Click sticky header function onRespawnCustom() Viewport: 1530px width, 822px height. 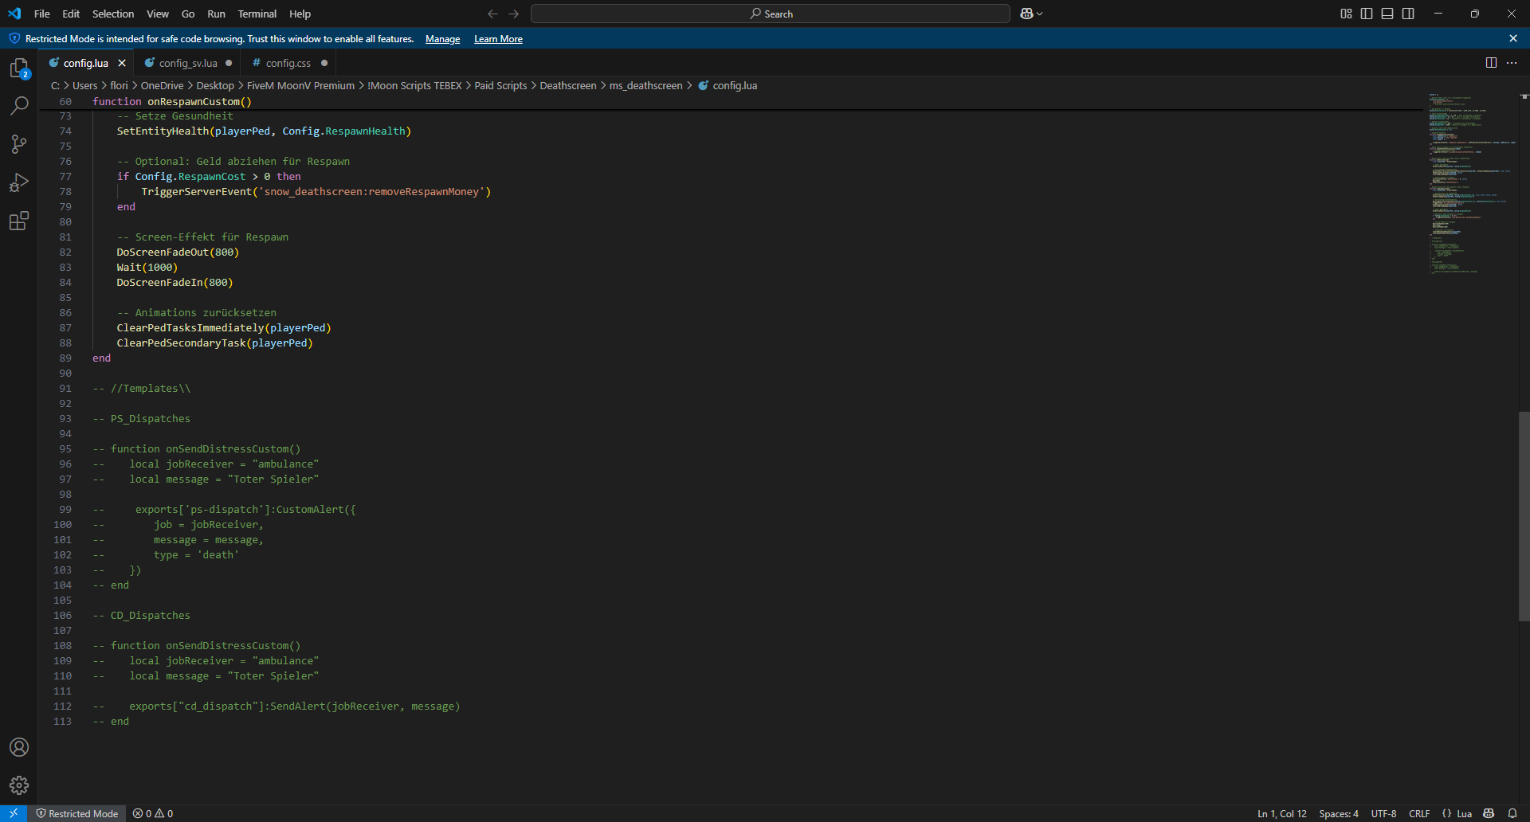coord(172,101)
